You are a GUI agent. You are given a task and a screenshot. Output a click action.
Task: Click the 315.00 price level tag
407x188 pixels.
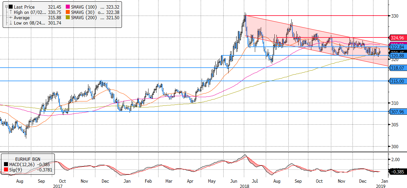(397, 81)
